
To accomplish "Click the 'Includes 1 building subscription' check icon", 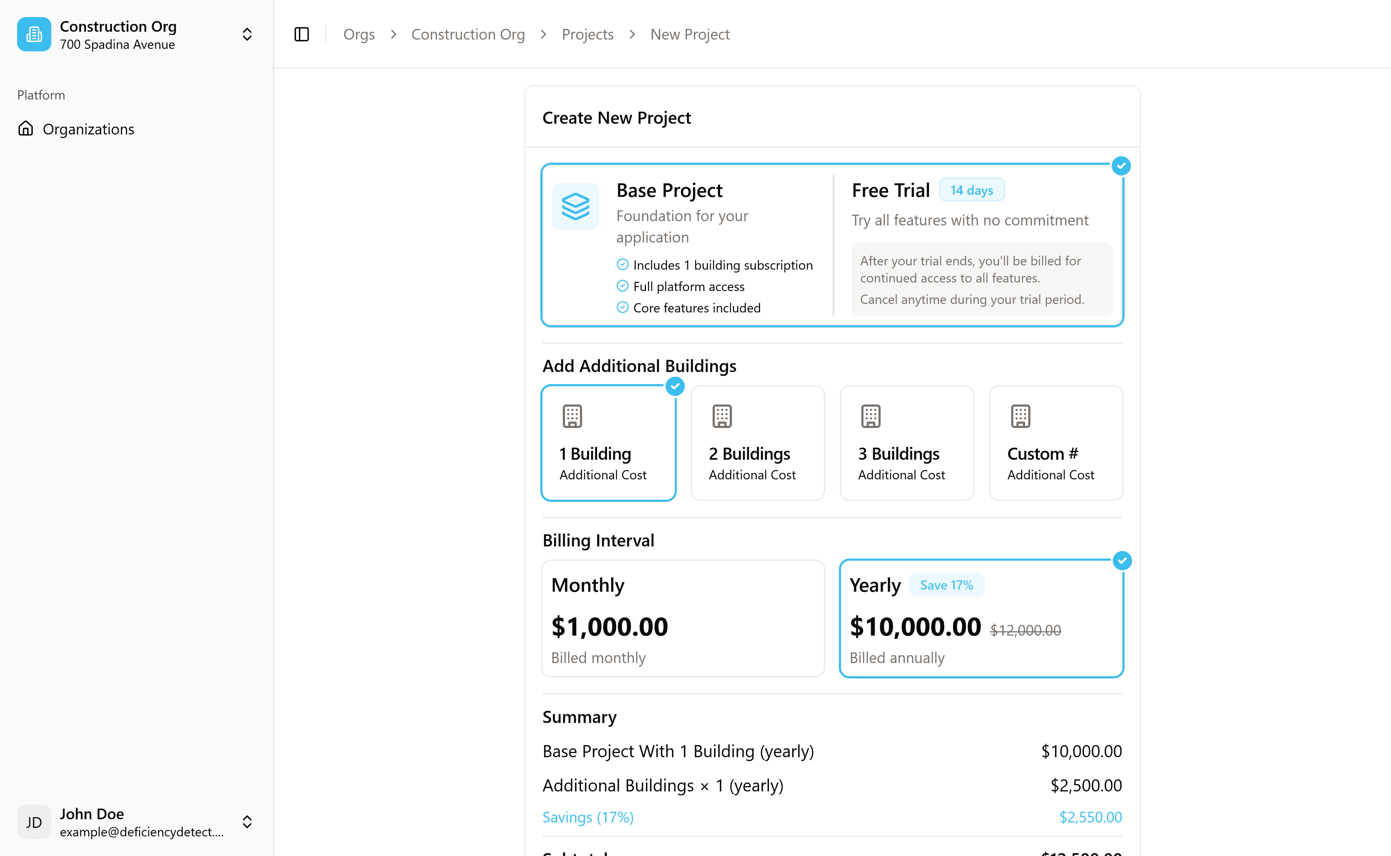I will [622, 264].
